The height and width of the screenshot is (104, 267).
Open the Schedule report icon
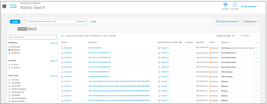pyautogui.click(x=225, y=5)
